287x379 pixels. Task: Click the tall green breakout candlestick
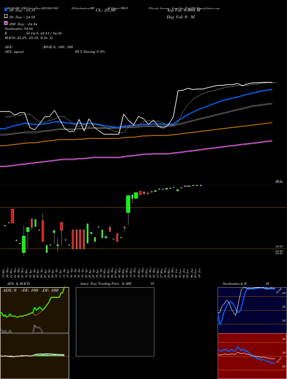point(128,204)
